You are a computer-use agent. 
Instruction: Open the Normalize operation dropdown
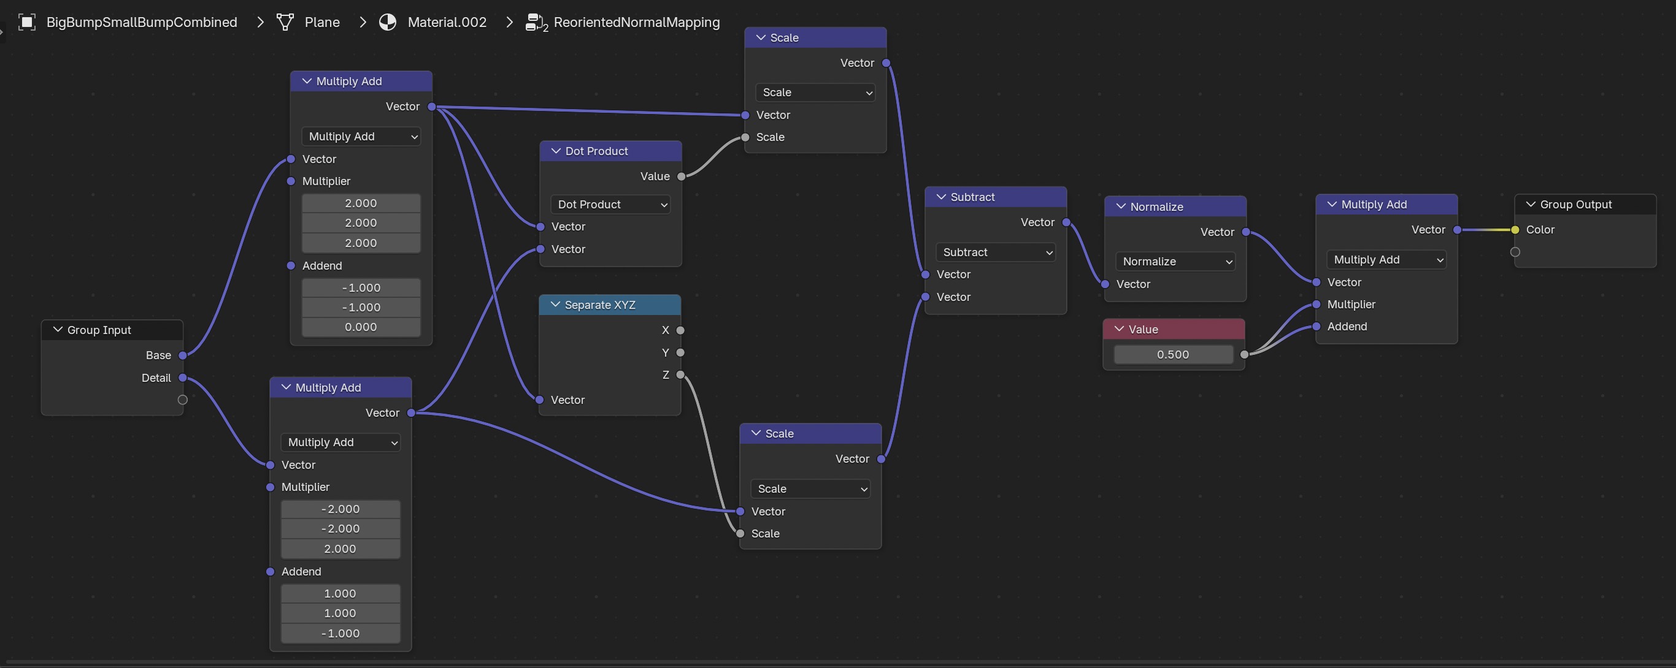[1175, 262]
